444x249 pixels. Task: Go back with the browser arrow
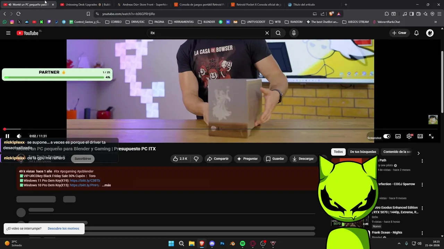pos(5,14)
